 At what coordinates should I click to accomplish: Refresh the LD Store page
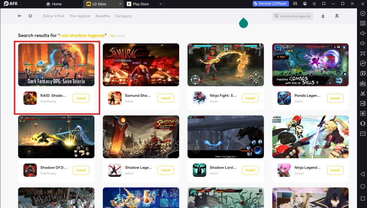pyautogui.click(x=30, y=16)
